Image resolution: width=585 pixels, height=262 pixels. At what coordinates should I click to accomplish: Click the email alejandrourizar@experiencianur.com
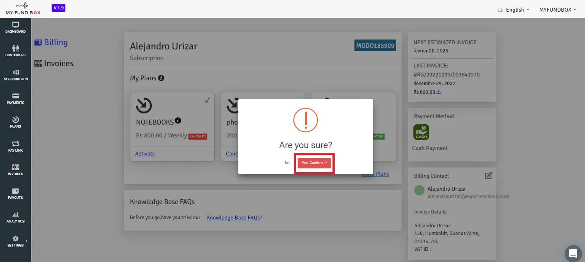468,196
